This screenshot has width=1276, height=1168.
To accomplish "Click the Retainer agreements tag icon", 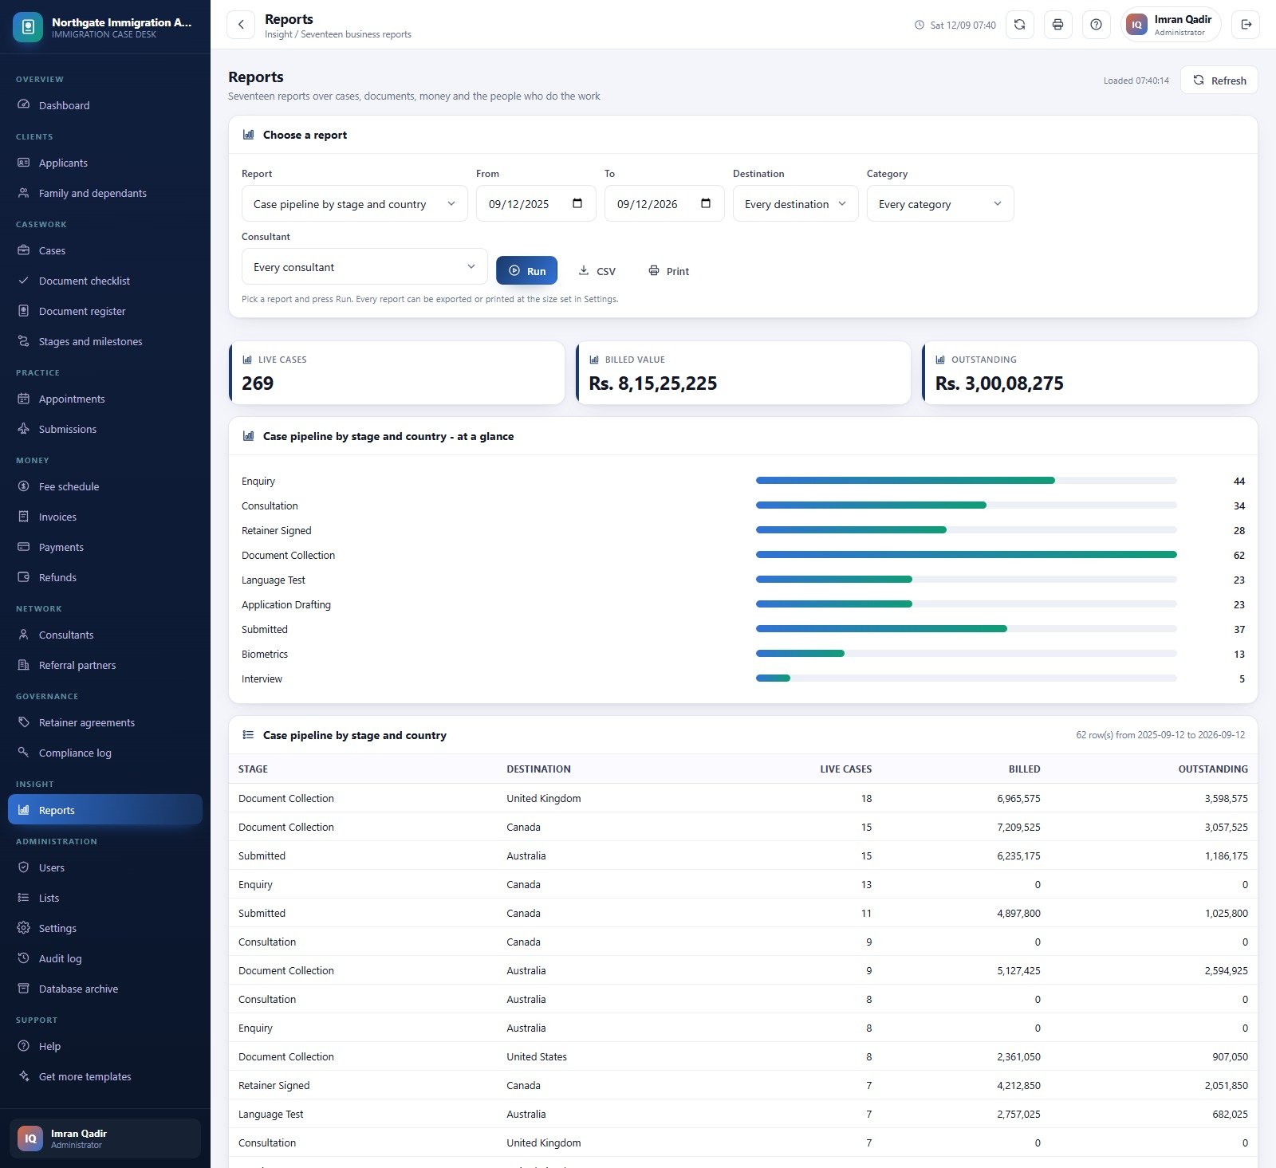I will point(24,722).
